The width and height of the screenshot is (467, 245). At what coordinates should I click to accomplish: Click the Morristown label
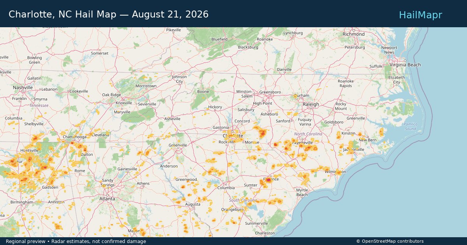(x=146, y=86)
